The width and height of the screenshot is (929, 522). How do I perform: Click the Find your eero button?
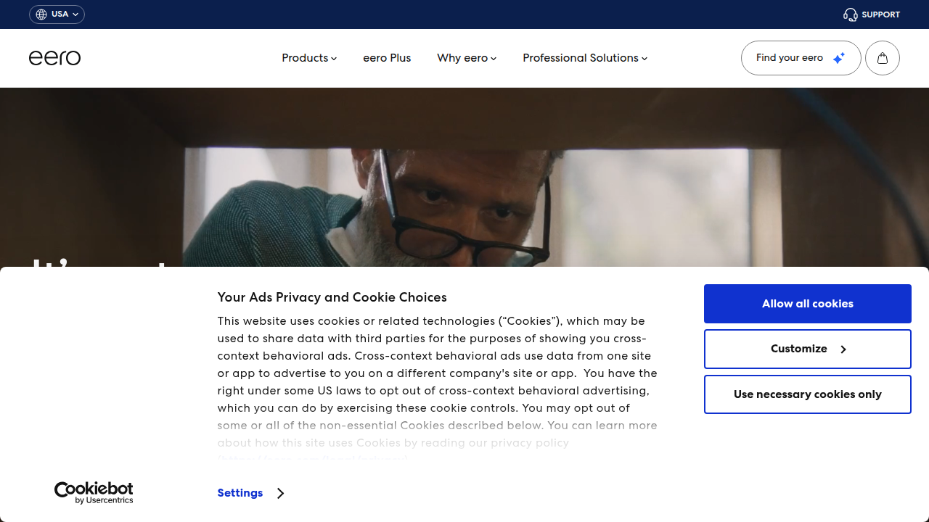coord(801,58)
